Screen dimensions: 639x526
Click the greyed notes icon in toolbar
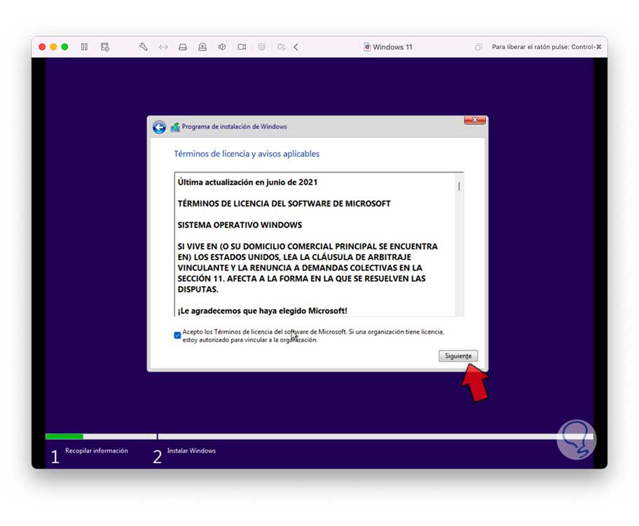(261, 47)
